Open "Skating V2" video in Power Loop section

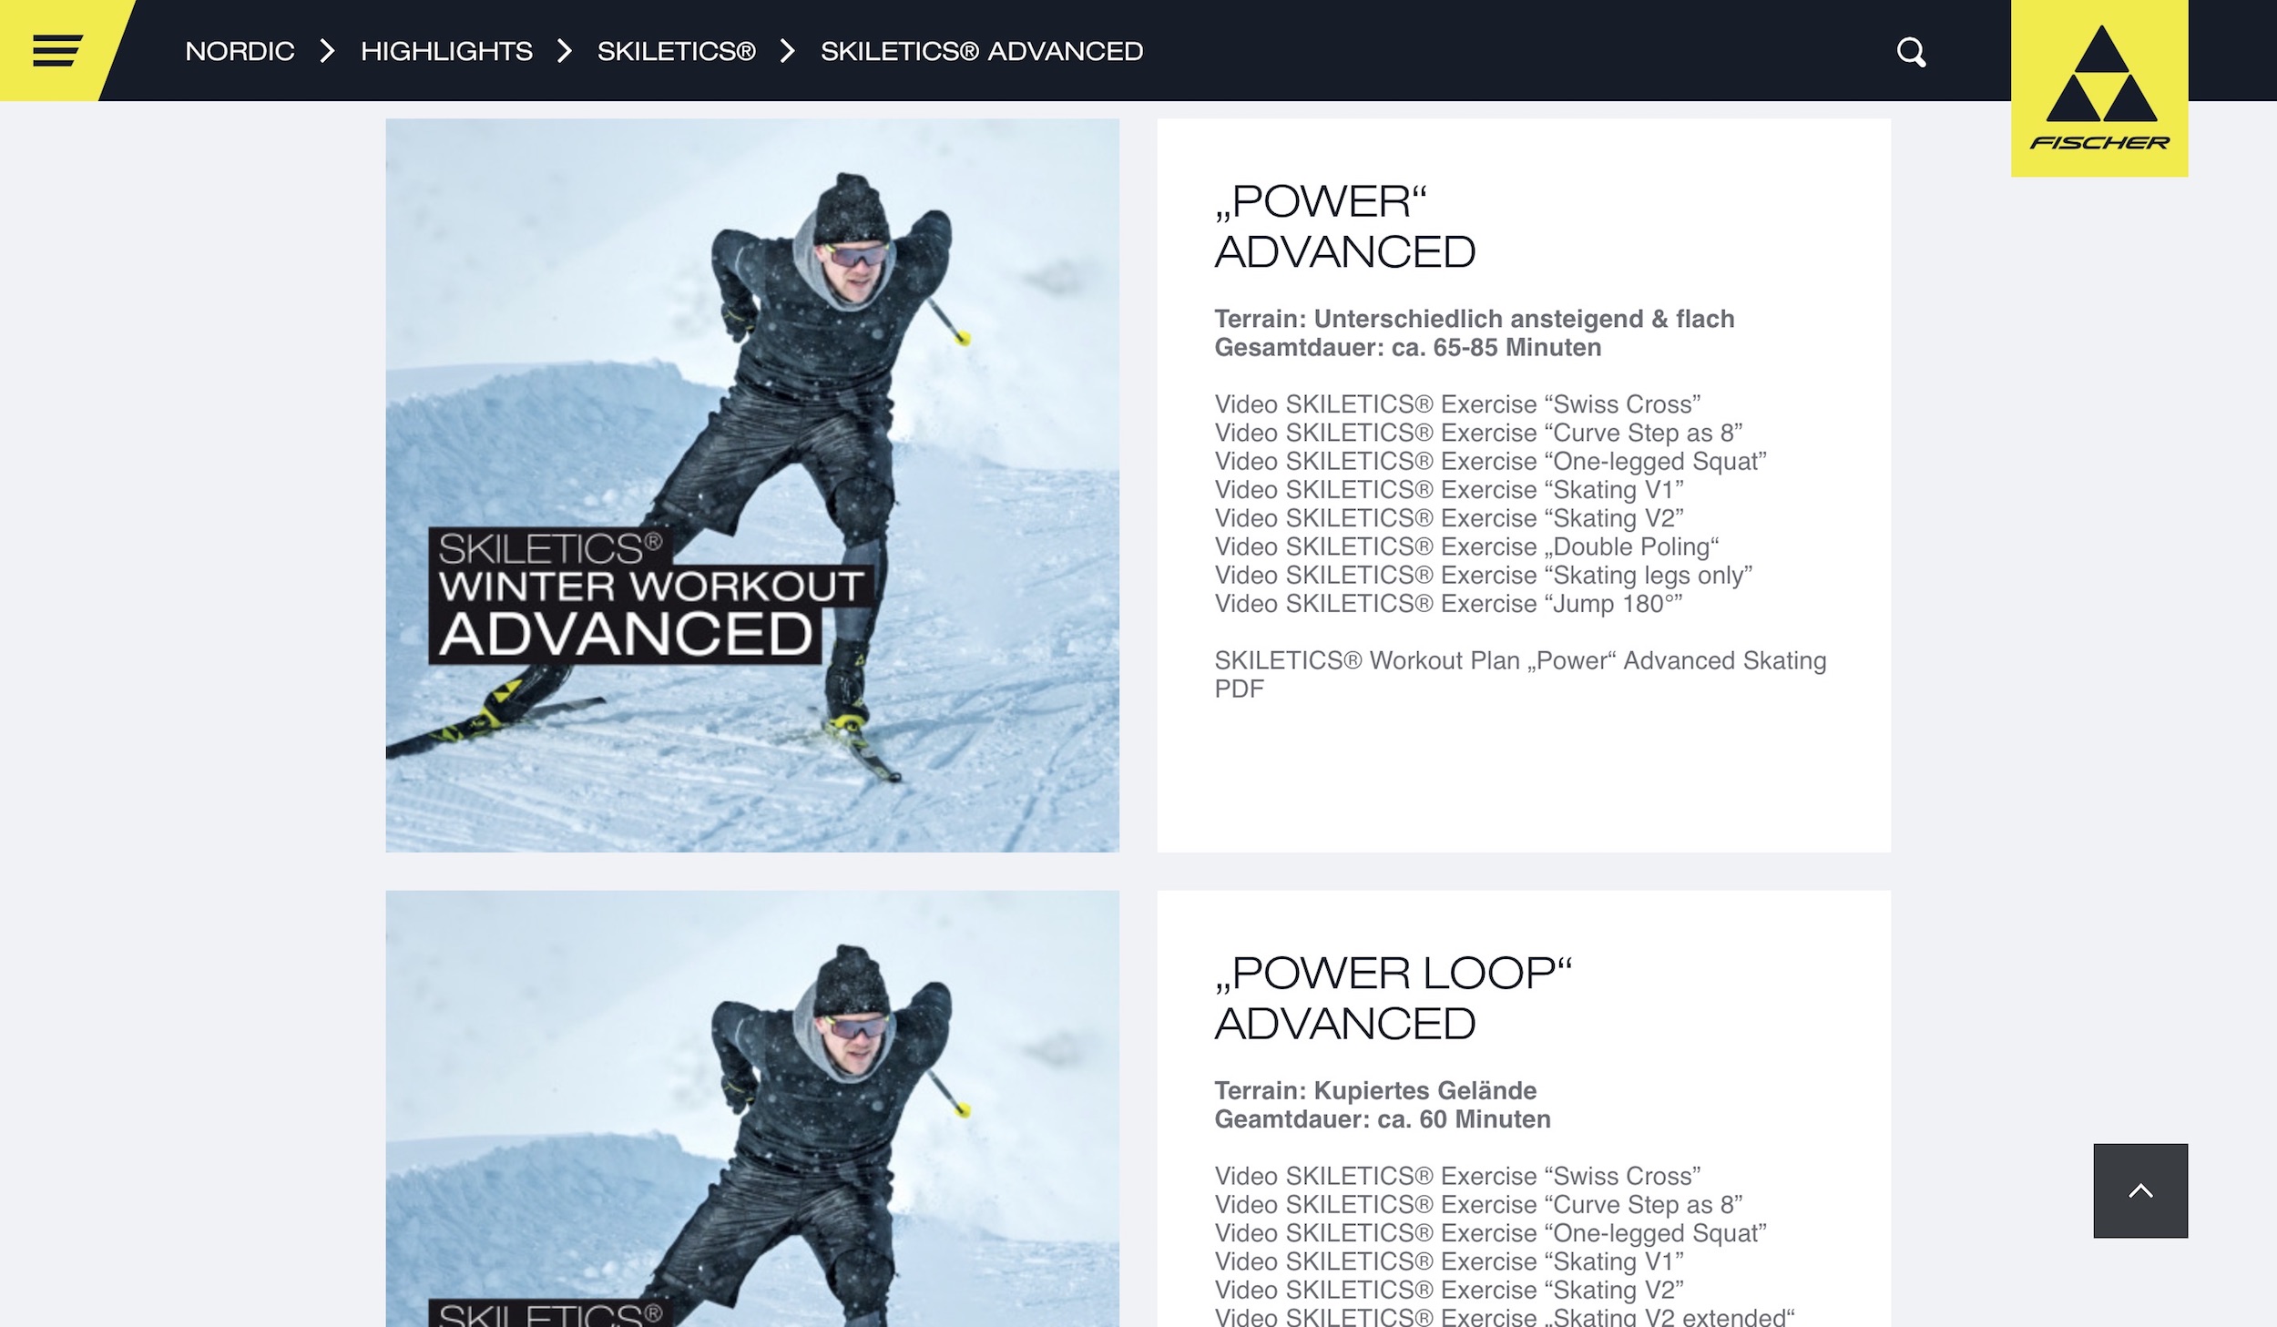[1449, 1290]
